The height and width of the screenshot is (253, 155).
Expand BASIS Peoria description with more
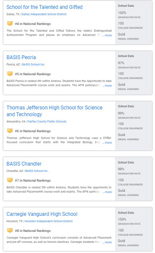(x=108, y=86)
